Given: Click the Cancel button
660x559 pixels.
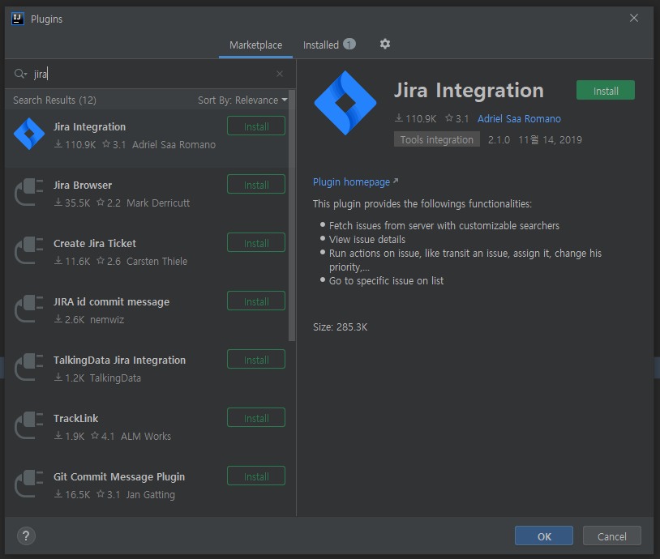Looking at the screenshot, I should 612,536.
